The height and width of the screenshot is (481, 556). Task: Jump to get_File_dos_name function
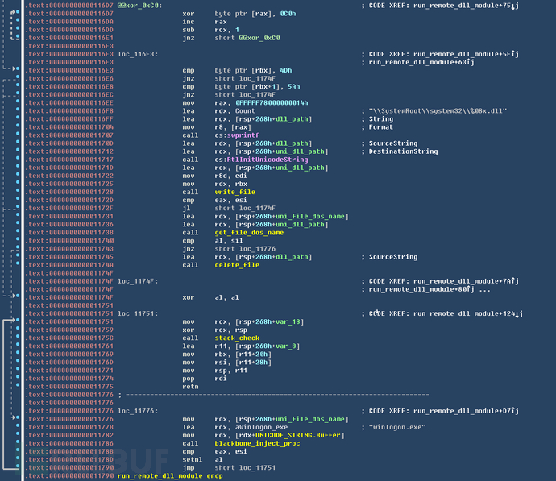243,232
